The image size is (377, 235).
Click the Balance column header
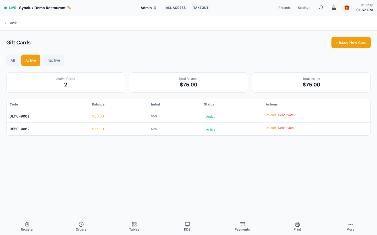pos(98,104)
